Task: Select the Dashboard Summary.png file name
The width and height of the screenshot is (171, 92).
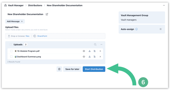Action: coord(29,57)
